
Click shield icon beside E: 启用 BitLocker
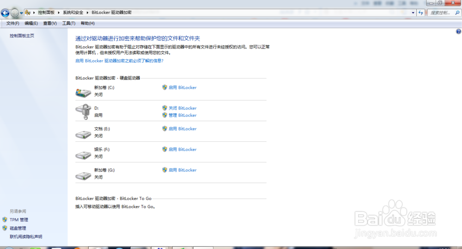165,128
